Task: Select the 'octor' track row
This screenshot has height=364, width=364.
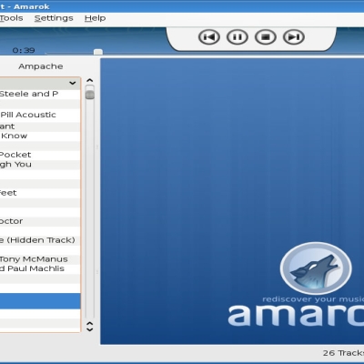Action: tap(40, 221)
